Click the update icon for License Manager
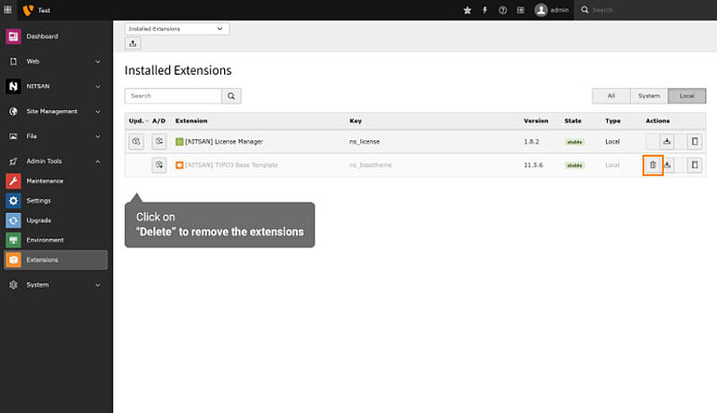Viewport: 717px width, 413px height. 136,142
